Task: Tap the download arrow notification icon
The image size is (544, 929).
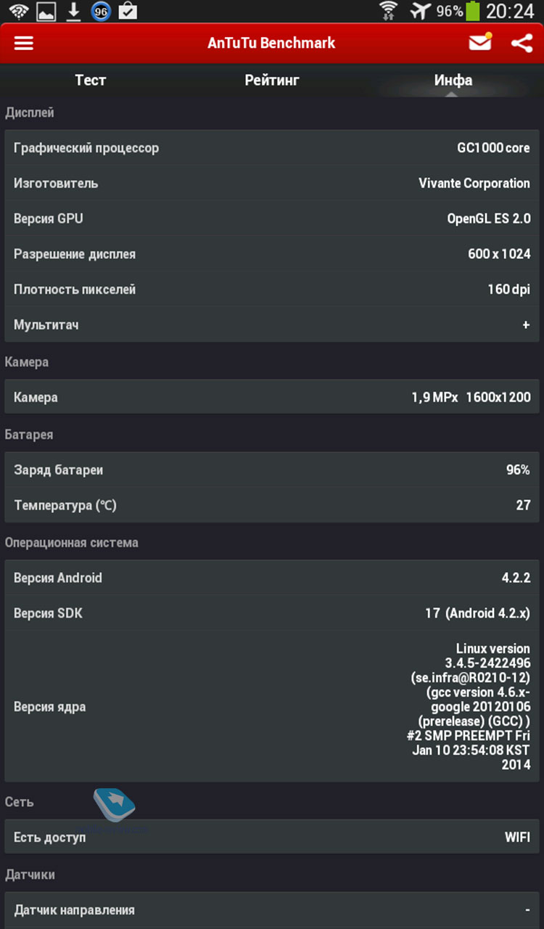Action: click(73, 11)
